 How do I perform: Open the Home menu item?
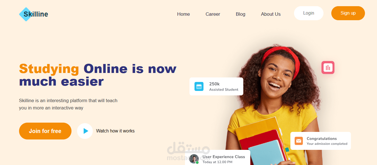pos(183,14)
